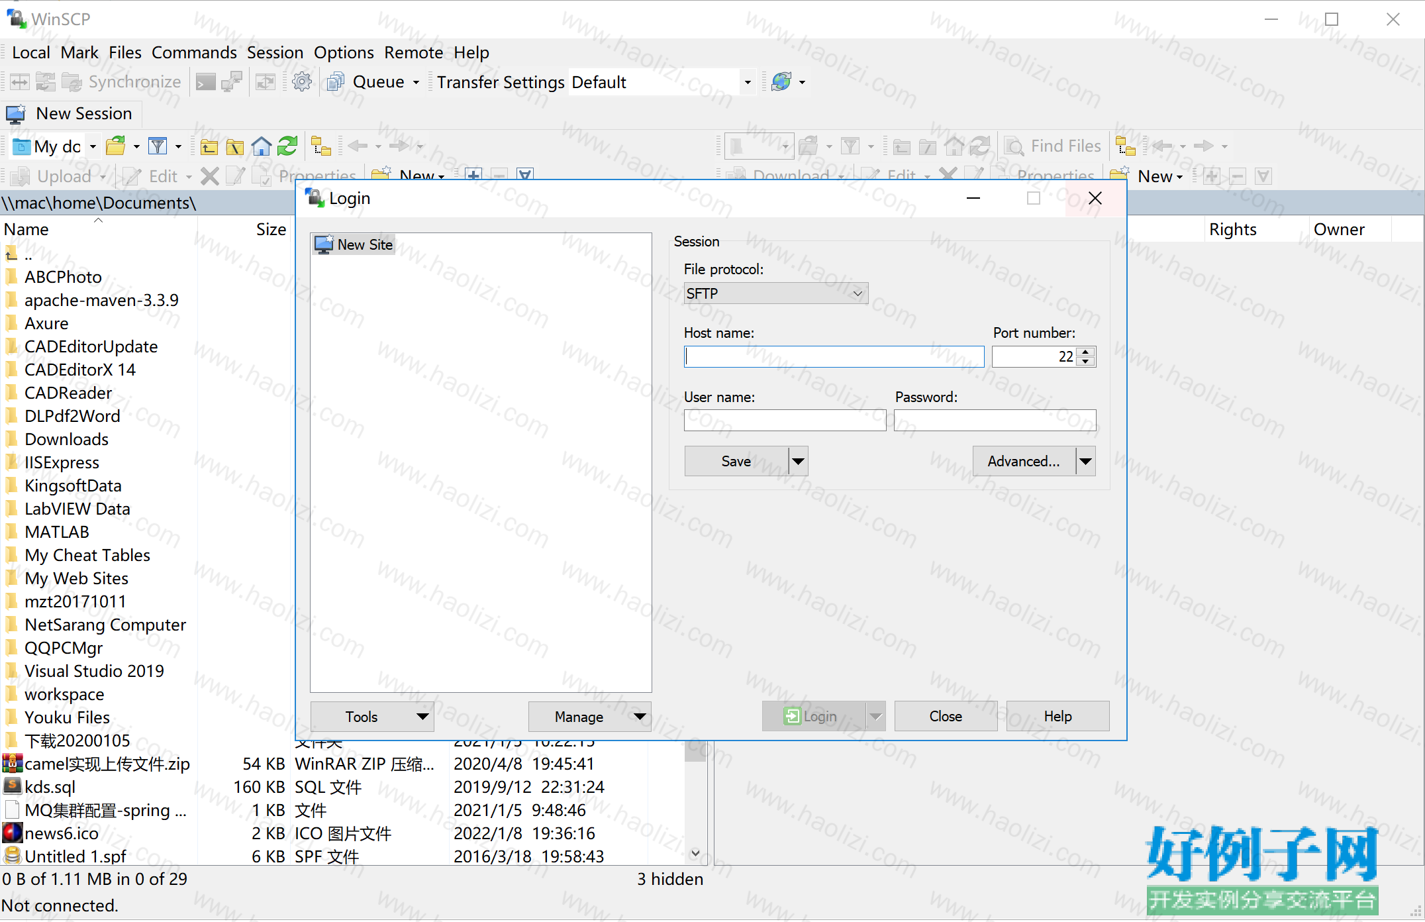This screenshot has height=922, width=1425.
Task: Open the Options menu
Action: (x=344, y=52)
